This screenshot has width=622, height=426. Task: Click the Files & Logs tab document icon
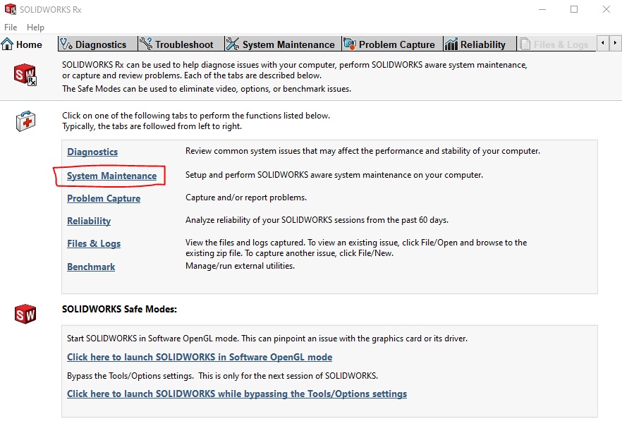[x=525, y=44]
